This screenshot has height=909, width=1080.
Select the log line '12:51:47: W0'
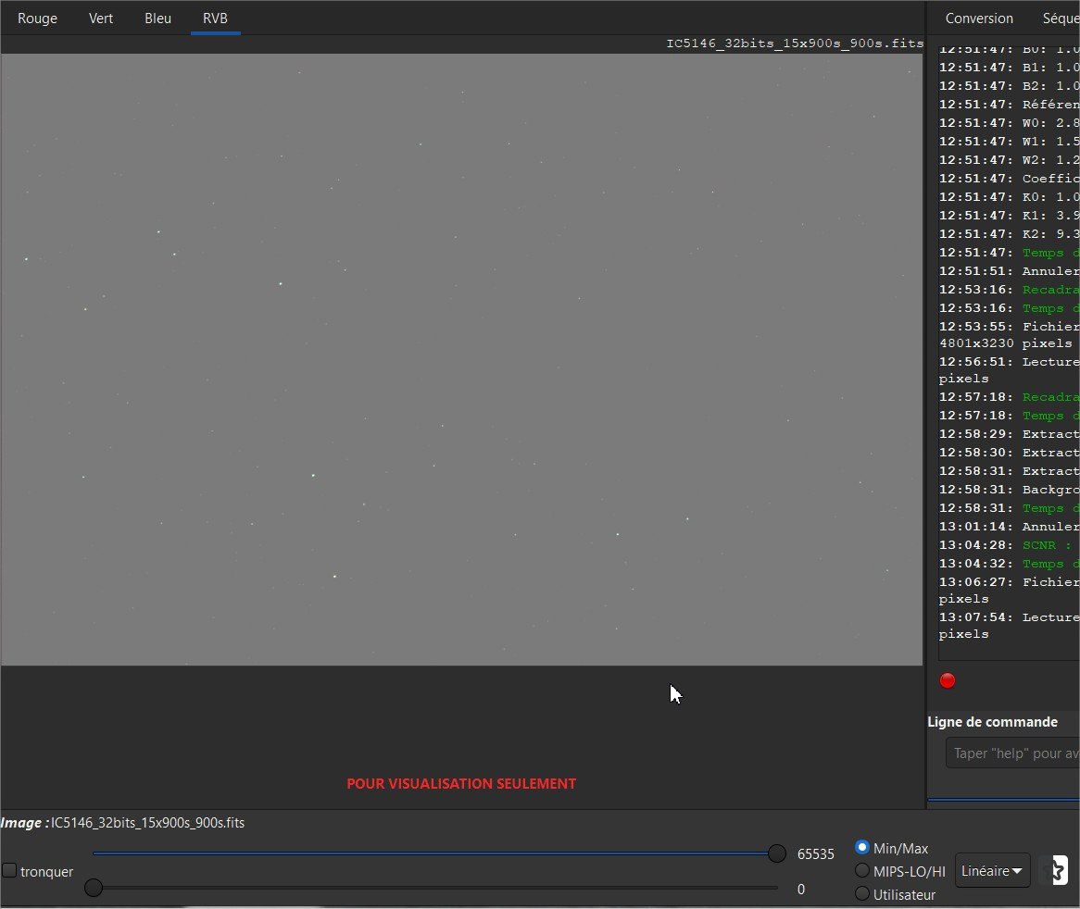1009,122
